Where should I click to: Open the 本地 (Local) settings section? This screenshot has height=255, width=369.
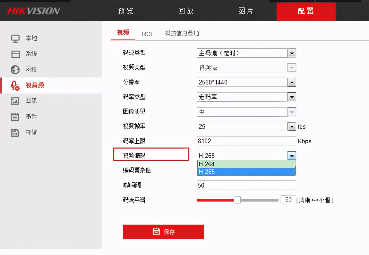(x=31, y=38)
